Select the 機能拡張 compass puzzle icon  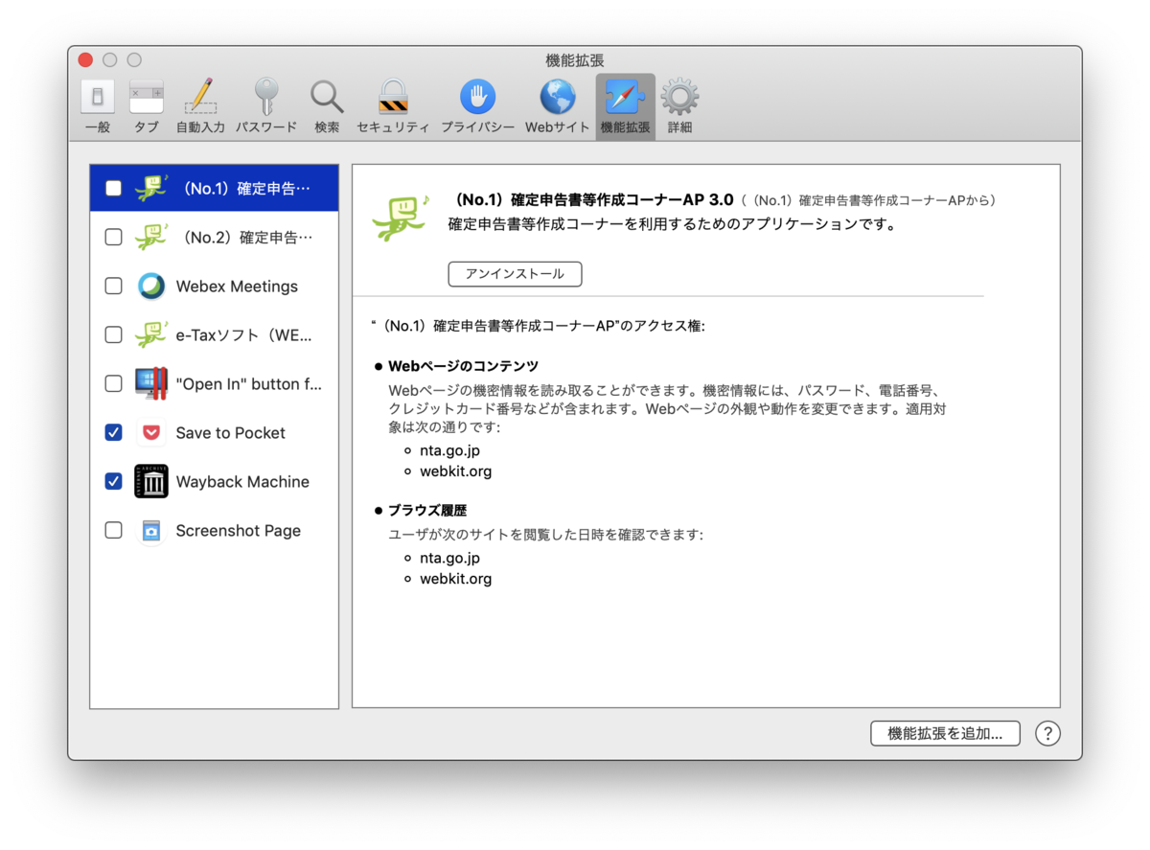625,98
